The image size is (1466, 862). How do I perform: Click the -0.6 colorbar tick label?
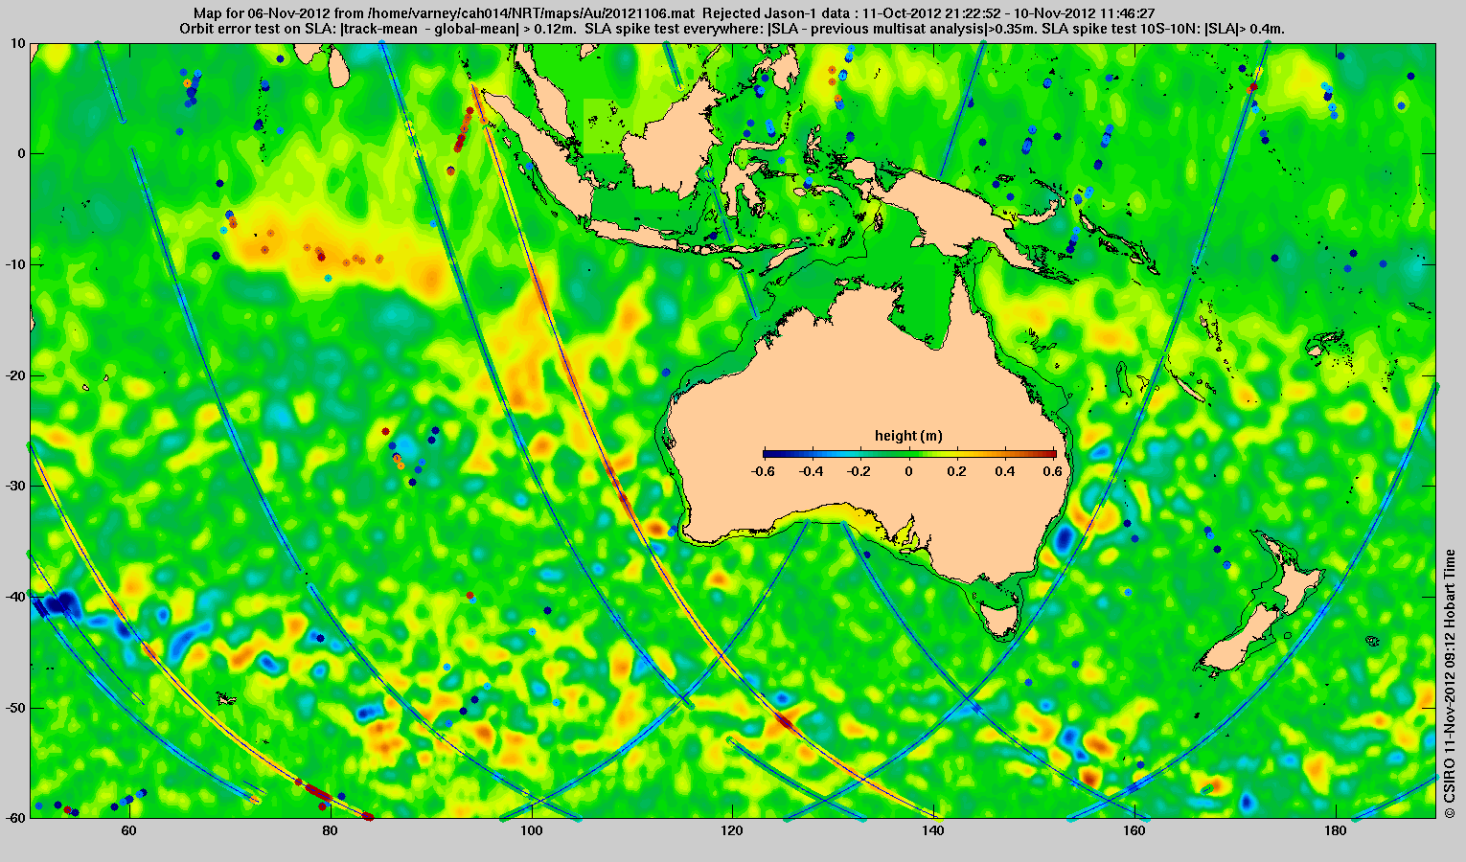(763, 471)
